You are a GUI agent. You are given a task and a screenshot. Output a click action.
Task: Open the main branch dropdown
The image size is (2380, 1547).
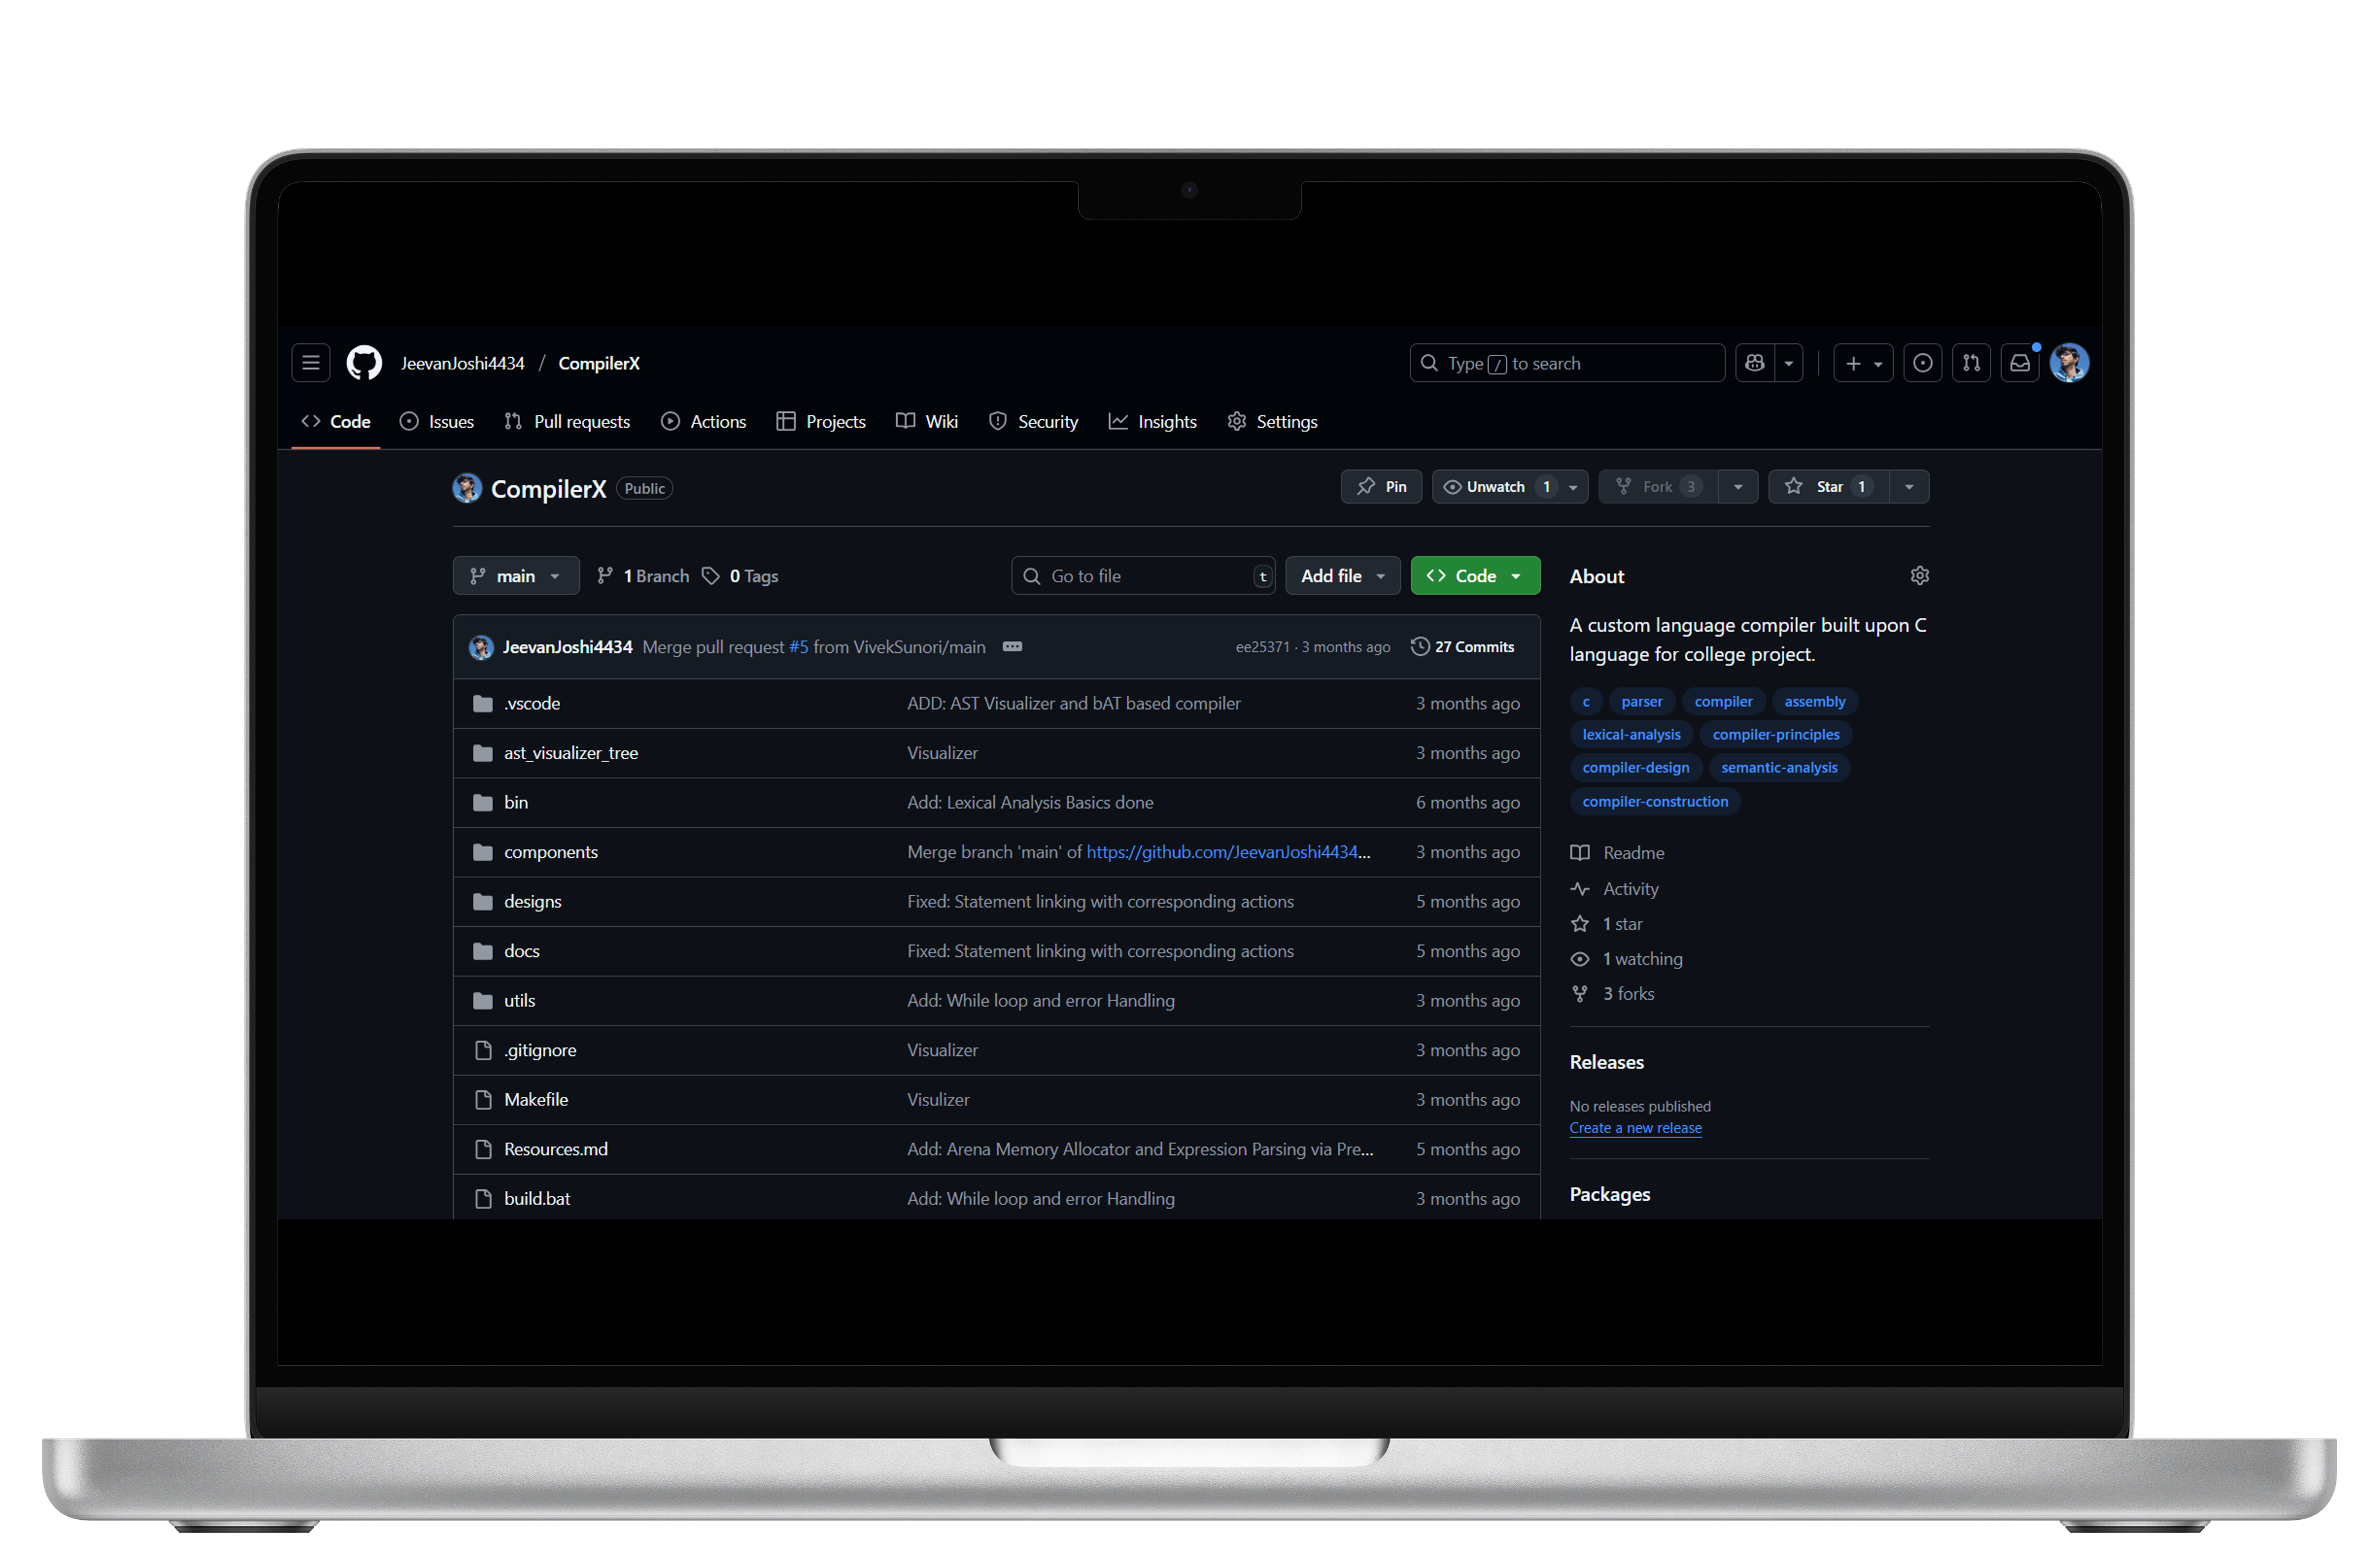point(515,576)
